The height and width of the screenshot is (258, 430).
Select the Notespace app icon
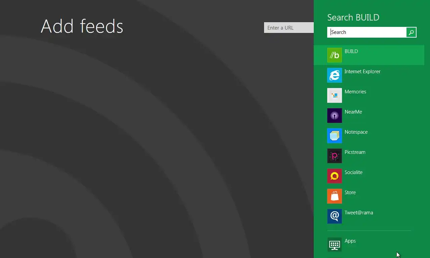(334, 136)
